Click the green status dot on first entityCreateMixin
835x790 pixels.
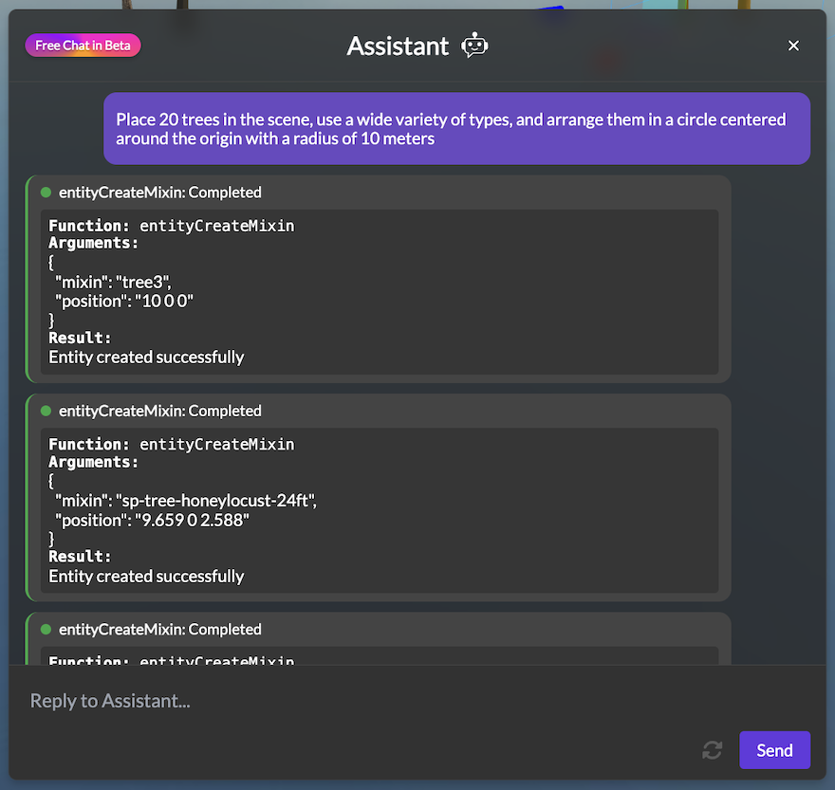click(x=46, y=193)
